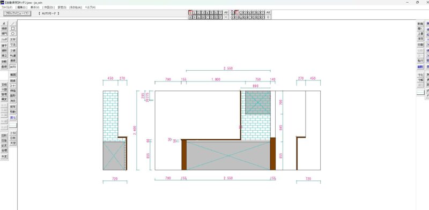
Task: Toggle layer 0 in layer bar
Action: point(190,12)
